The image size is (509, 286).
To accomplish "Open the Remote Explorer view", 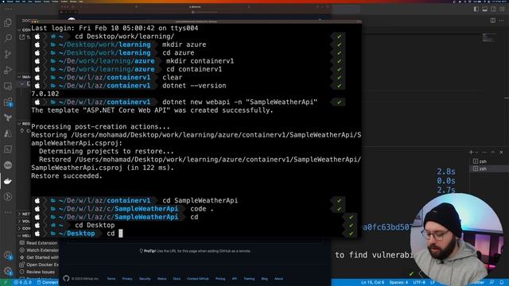I will tap(8, 86).
